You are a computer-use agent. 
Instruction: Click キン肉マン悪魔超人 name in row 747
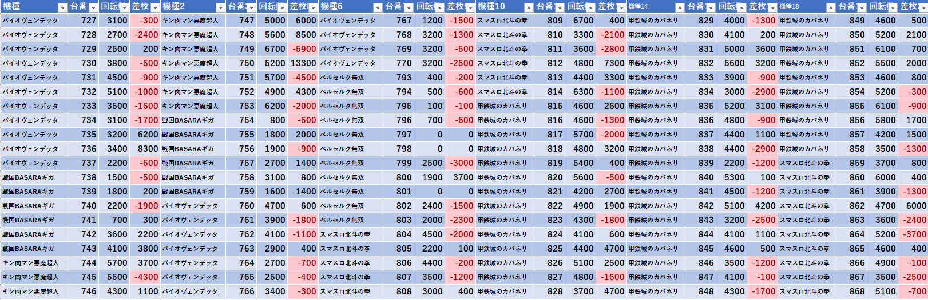pos(190,21)
